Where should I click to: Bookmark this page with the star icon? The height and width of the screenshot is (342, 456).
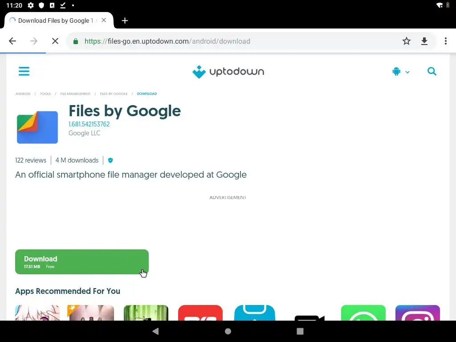pyautogui.click(x=406, y=41)
